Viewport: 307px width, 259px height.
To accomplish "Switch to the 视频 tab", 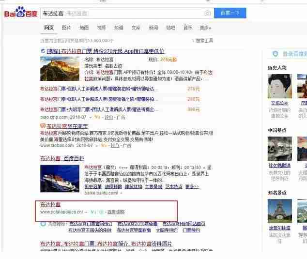I will [x=101, y=28].
